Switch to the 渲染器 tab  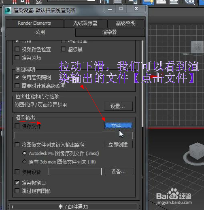coord(110,32)
